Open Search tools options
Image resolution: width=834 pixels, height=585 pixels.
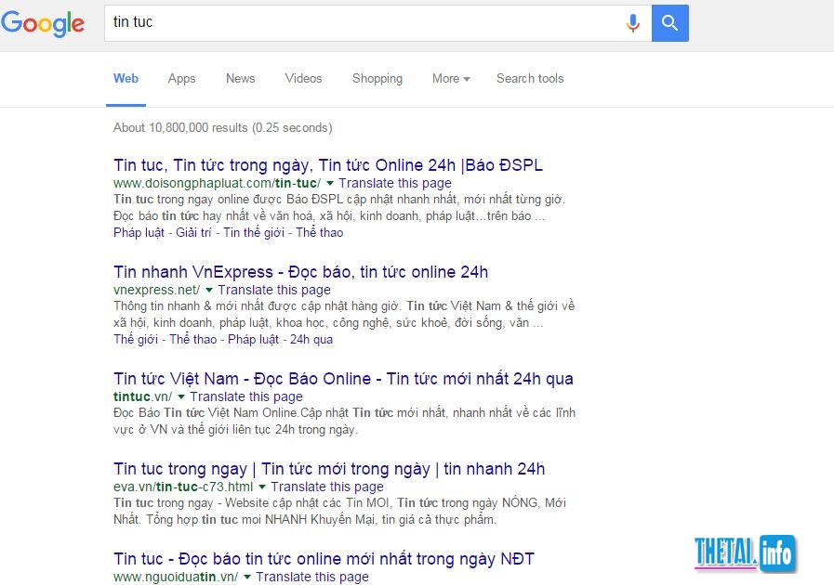click(x=530, y=79)
